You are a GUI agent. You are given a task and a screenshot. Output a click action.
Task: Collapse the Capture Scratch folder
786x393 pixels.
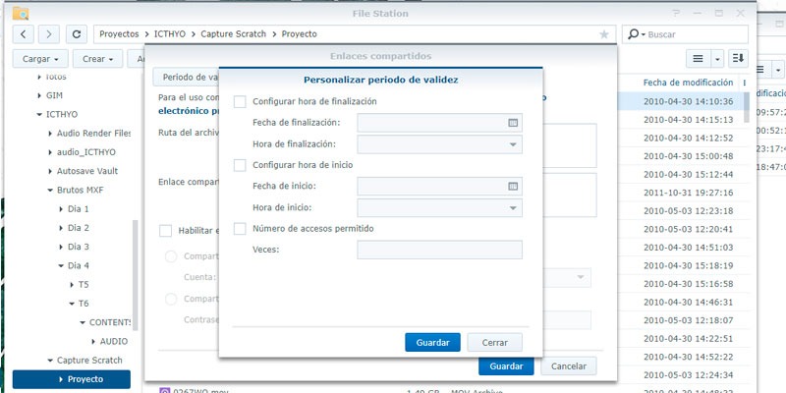[x=50, y=361]
